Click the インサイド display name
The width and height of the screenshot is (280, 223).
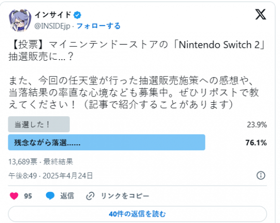click(53, 15)
